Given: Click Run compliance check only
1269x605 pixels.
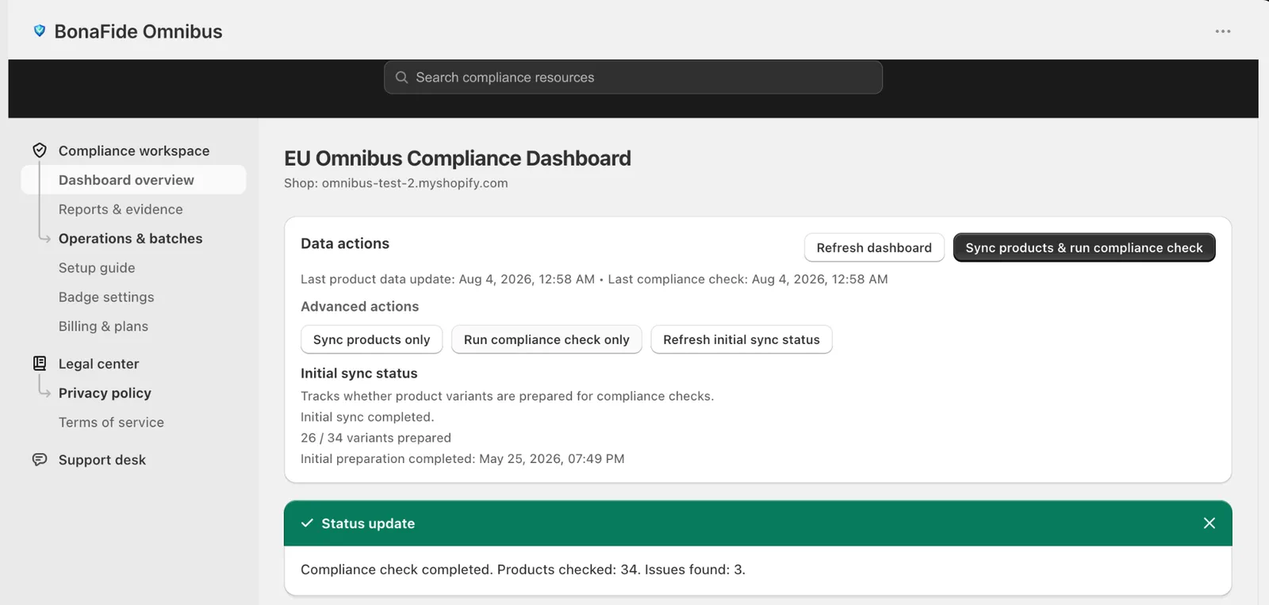Looking at the screenshot, I should 546,339.
